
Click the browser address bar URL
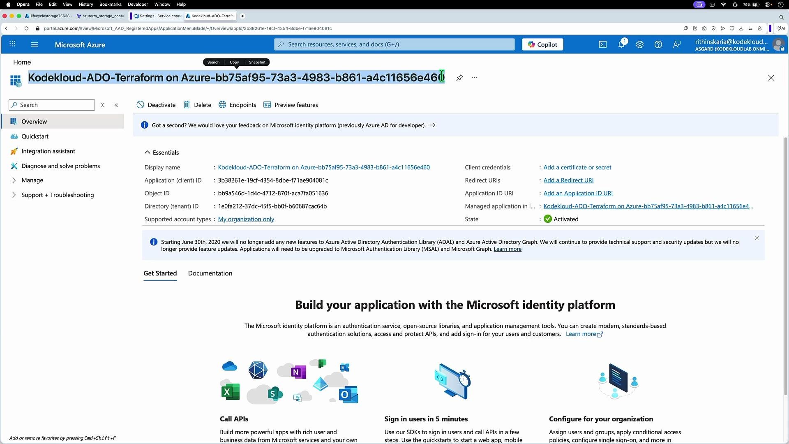pos(188,28)
